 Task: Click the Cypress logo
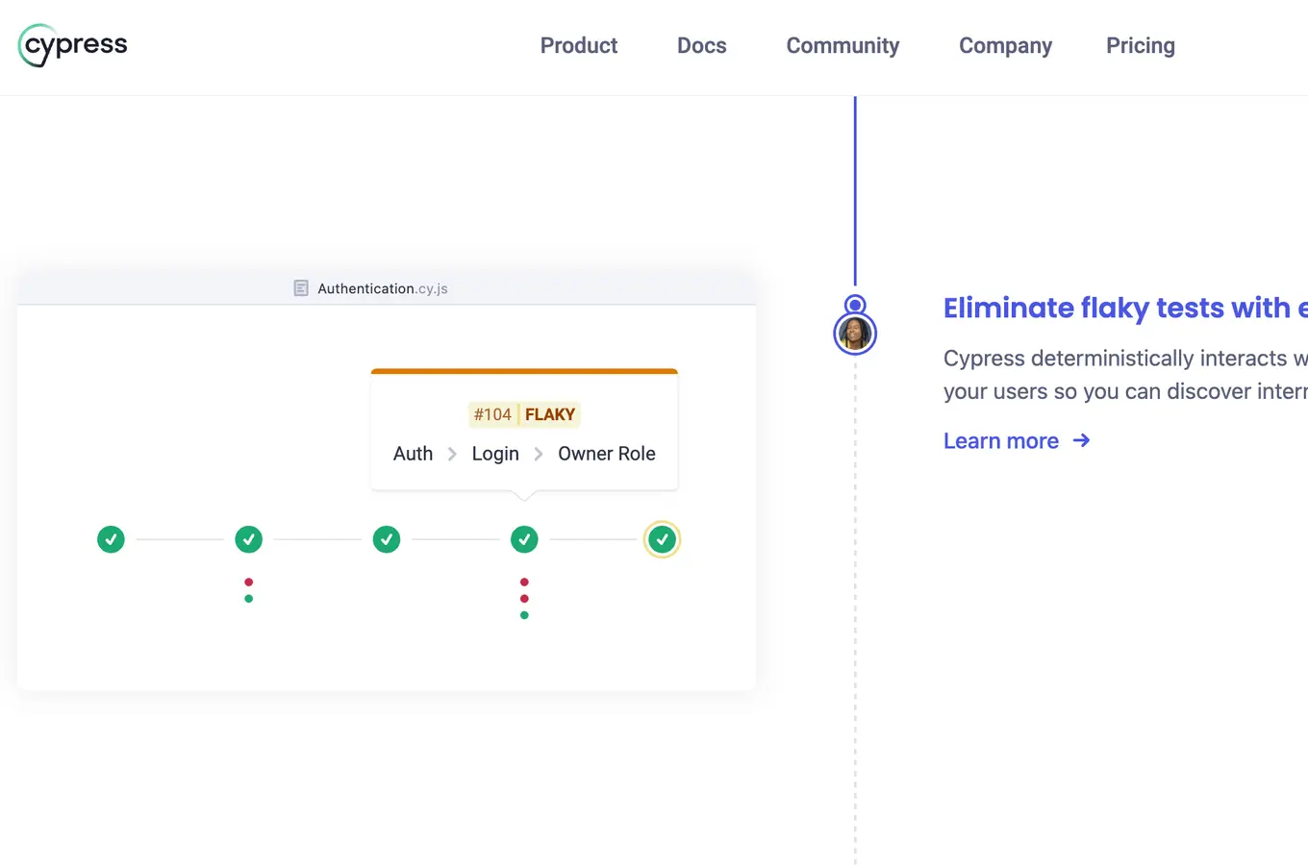coord(72,45)
